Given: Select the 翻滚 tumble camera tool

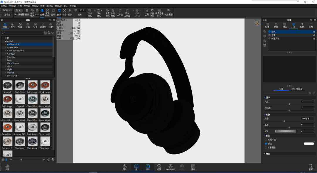Looking at the screenshot, I should point(59,12).
